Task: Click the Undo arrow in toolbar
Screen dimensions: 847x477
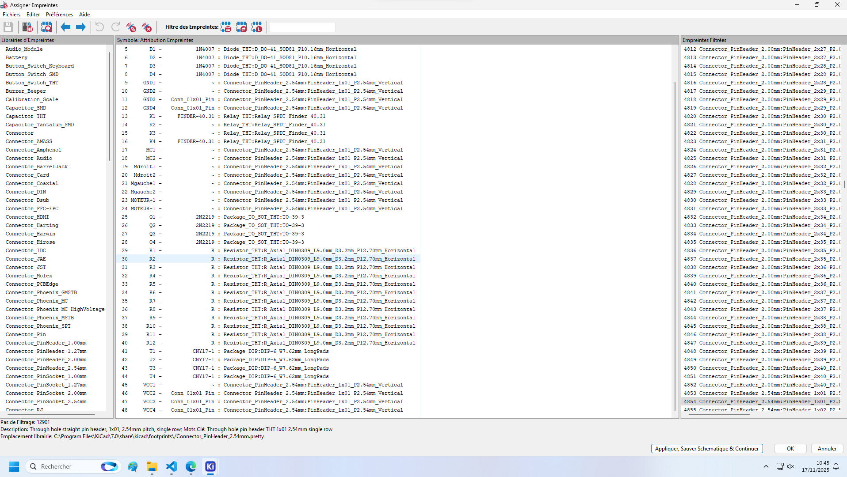Action: pos(99,27)
